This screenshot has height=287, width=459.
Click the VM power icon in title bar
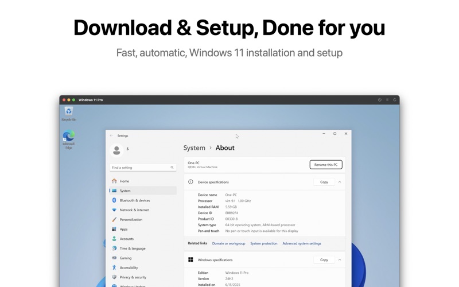[379, 100]
